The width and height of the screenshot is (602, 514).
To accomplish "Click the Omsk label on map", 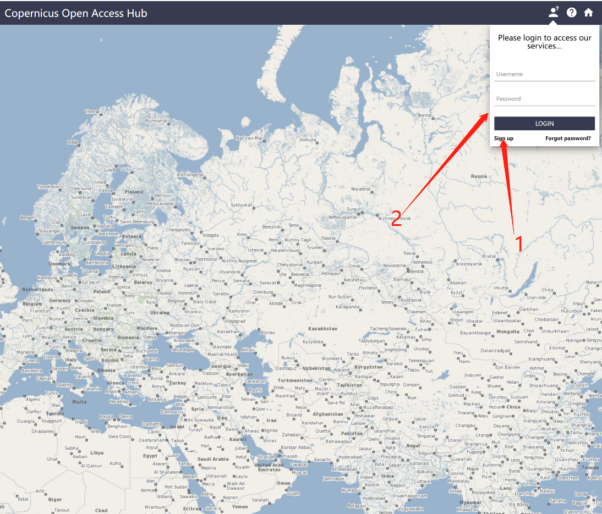I will (354, 266).
